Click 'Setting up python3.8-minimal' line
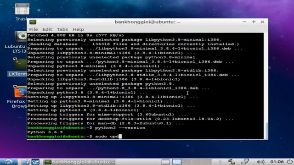 (101, 101)
